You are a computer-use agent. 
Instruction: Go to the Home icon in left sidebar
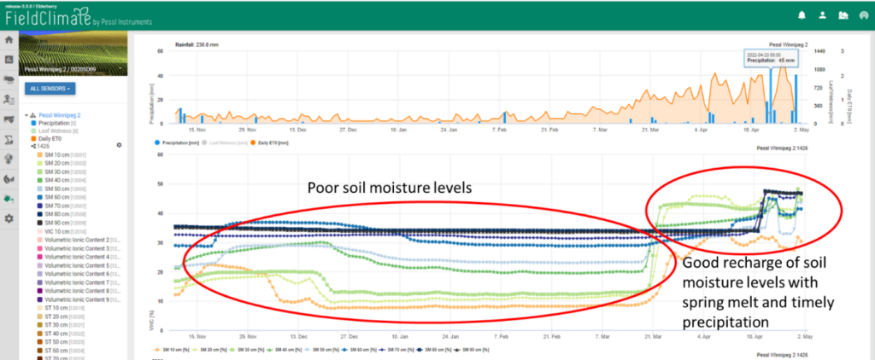pyautogui.click(x=9, y=39)
